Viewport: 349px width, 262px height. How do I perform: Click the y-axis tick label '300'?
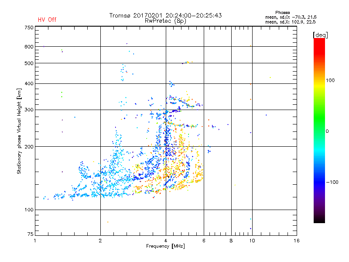29,110
